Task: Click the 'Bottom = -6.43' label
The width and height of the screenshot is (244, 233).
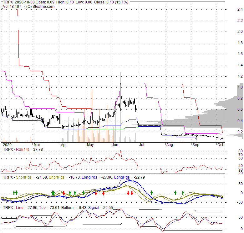Action: coord(74,208)
